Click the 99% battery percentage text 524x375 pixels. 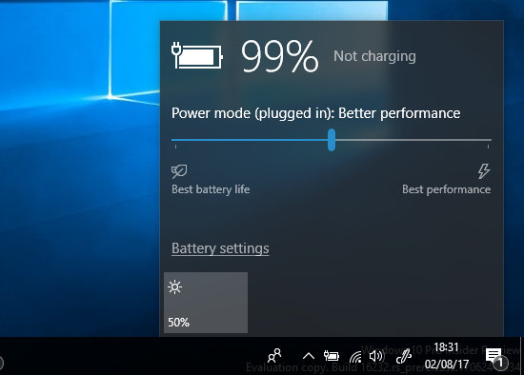tap(279, 56)
